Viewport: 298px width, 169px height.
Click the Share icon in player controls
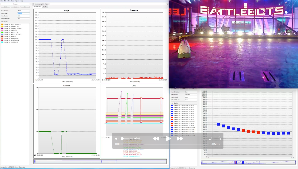tap(219, 138)
